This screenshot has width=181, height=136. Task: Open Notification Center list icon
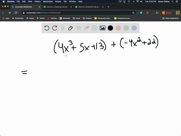pyautogui.click(x=177, y=2)
